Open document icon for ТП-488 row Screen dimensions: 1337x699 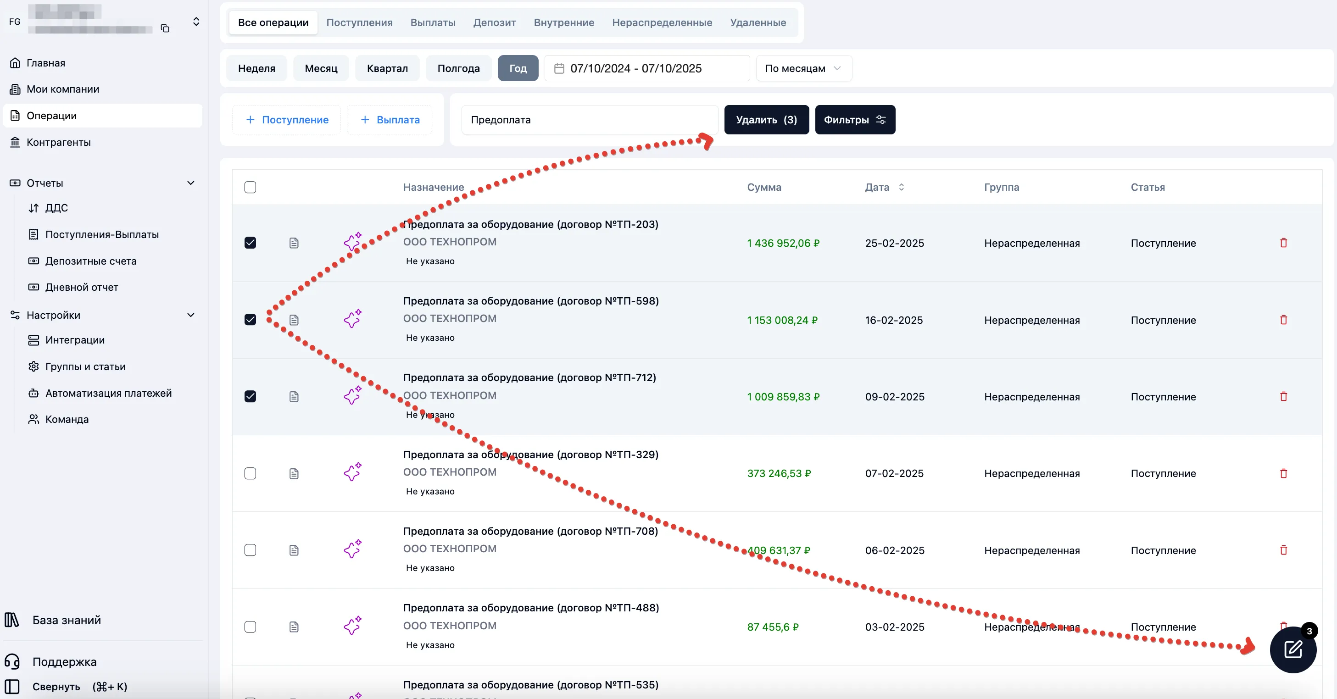point(294,627)
